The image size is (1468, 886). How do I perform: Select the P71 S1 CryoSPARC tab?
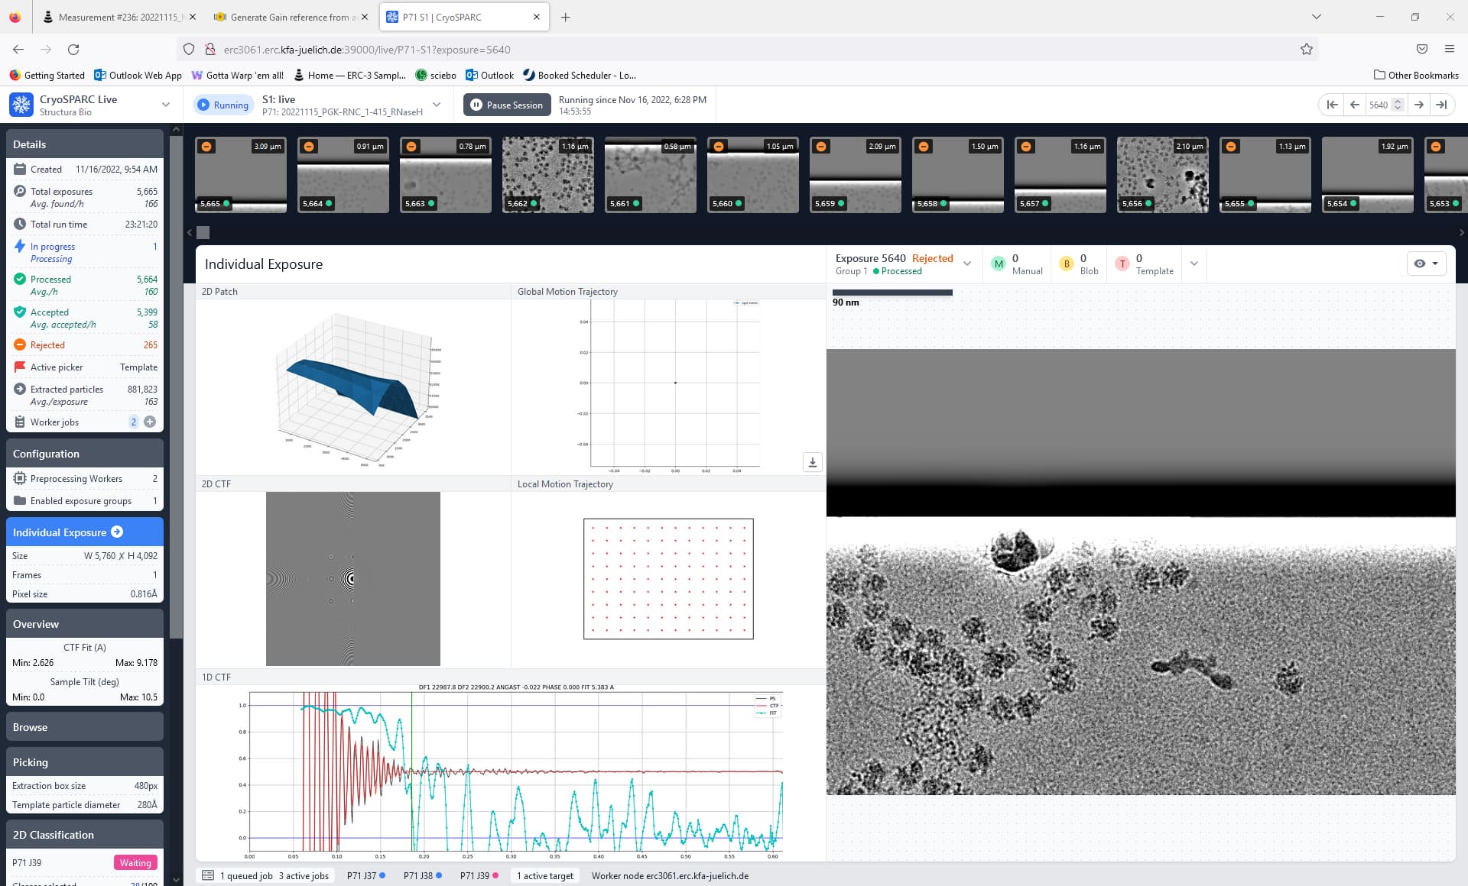pos(464,17)
